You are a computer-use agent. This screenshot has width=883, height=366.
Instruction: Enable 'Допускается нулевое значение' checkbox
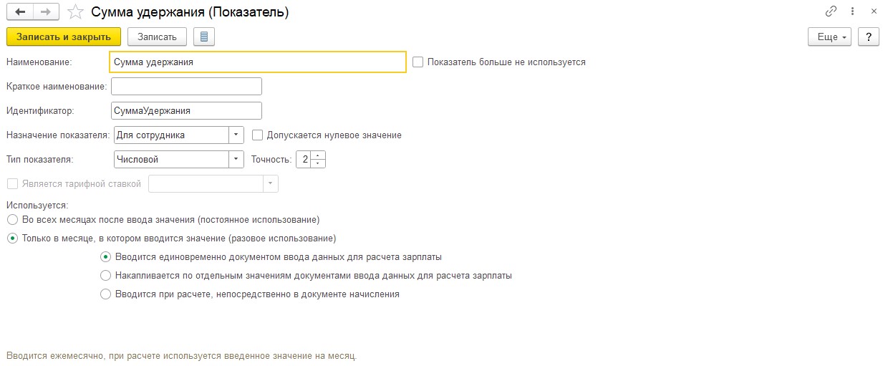(258, 135)
